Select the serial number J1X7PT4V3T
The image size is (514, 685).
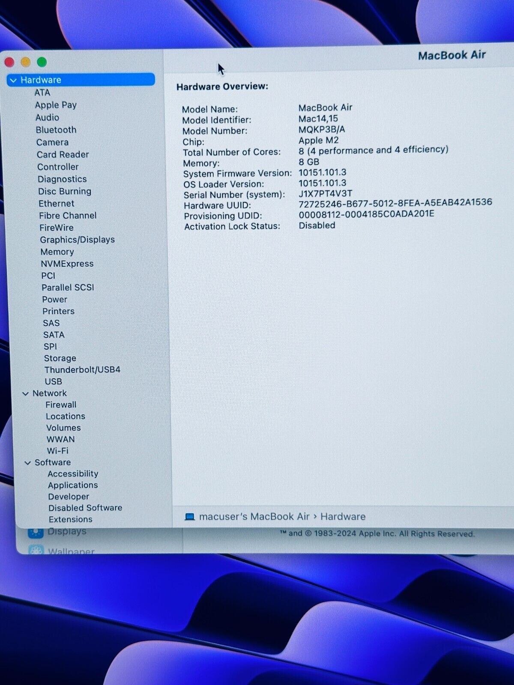tap(326, 194)
